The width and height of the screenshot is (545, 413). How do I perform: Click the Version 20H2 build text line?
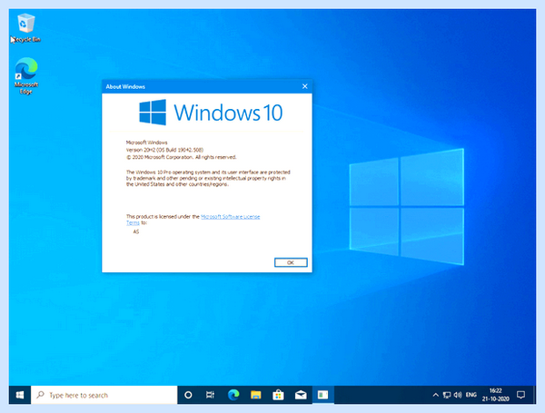pyautogui.click(x=164, y=150)
